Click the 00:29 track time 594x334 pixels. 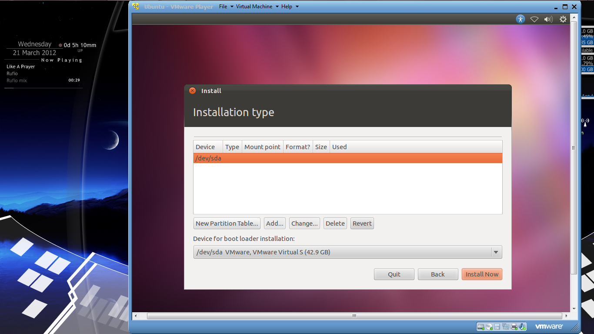coord(74,80)
